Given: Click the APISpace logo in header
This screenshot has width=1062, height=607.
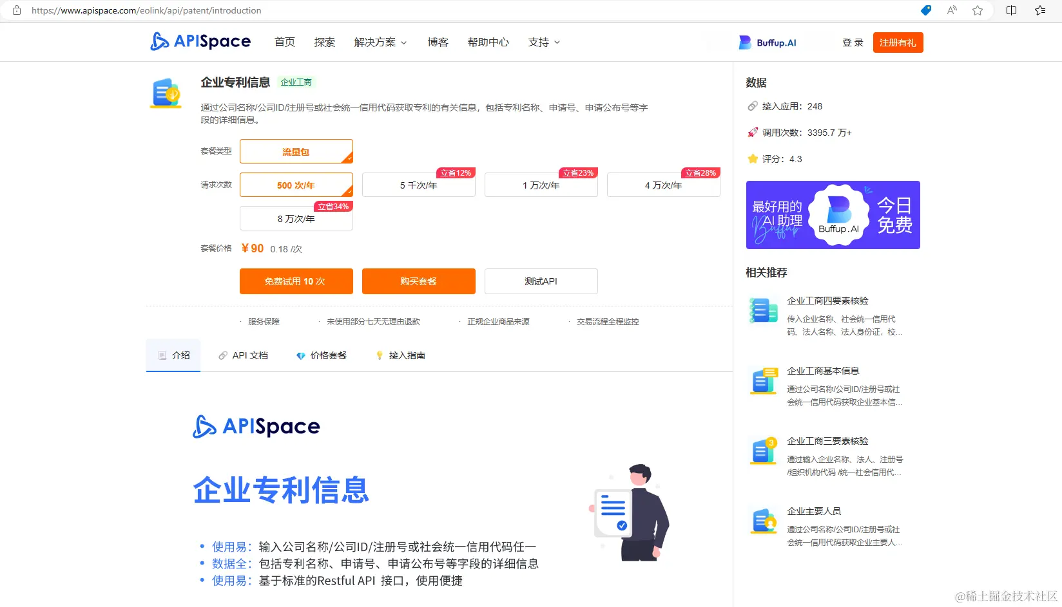Looking at the screenshot, I should click(200, 41).
